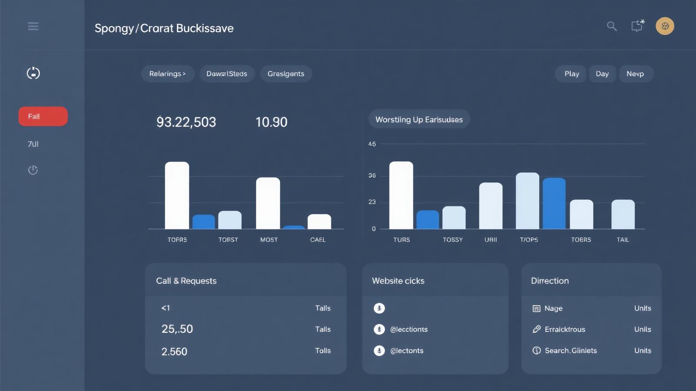
Task: Click the pencil icon beside Erraicktrous
Action: point(536,329)
